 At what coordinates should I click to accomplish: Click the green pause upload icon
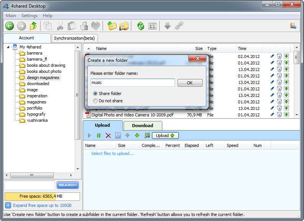pyautogui.click(x=99, y=136)
